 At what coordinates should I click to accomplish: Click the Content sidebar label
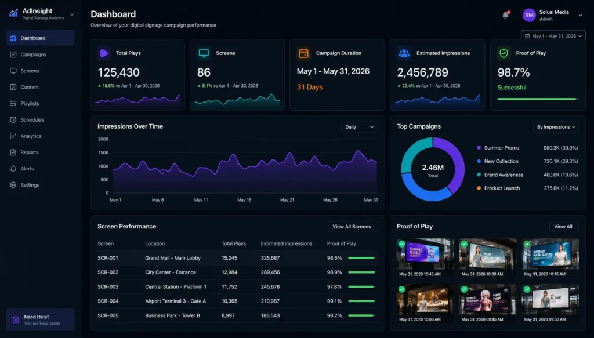click(x=30, y=87)
